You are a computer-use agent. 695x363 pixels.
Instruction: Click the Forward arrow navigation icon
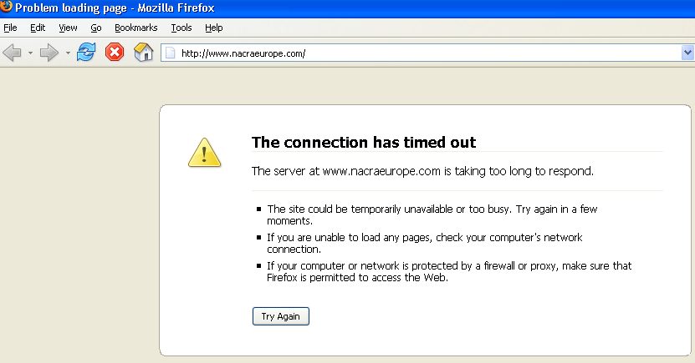[x=49, y=53]
